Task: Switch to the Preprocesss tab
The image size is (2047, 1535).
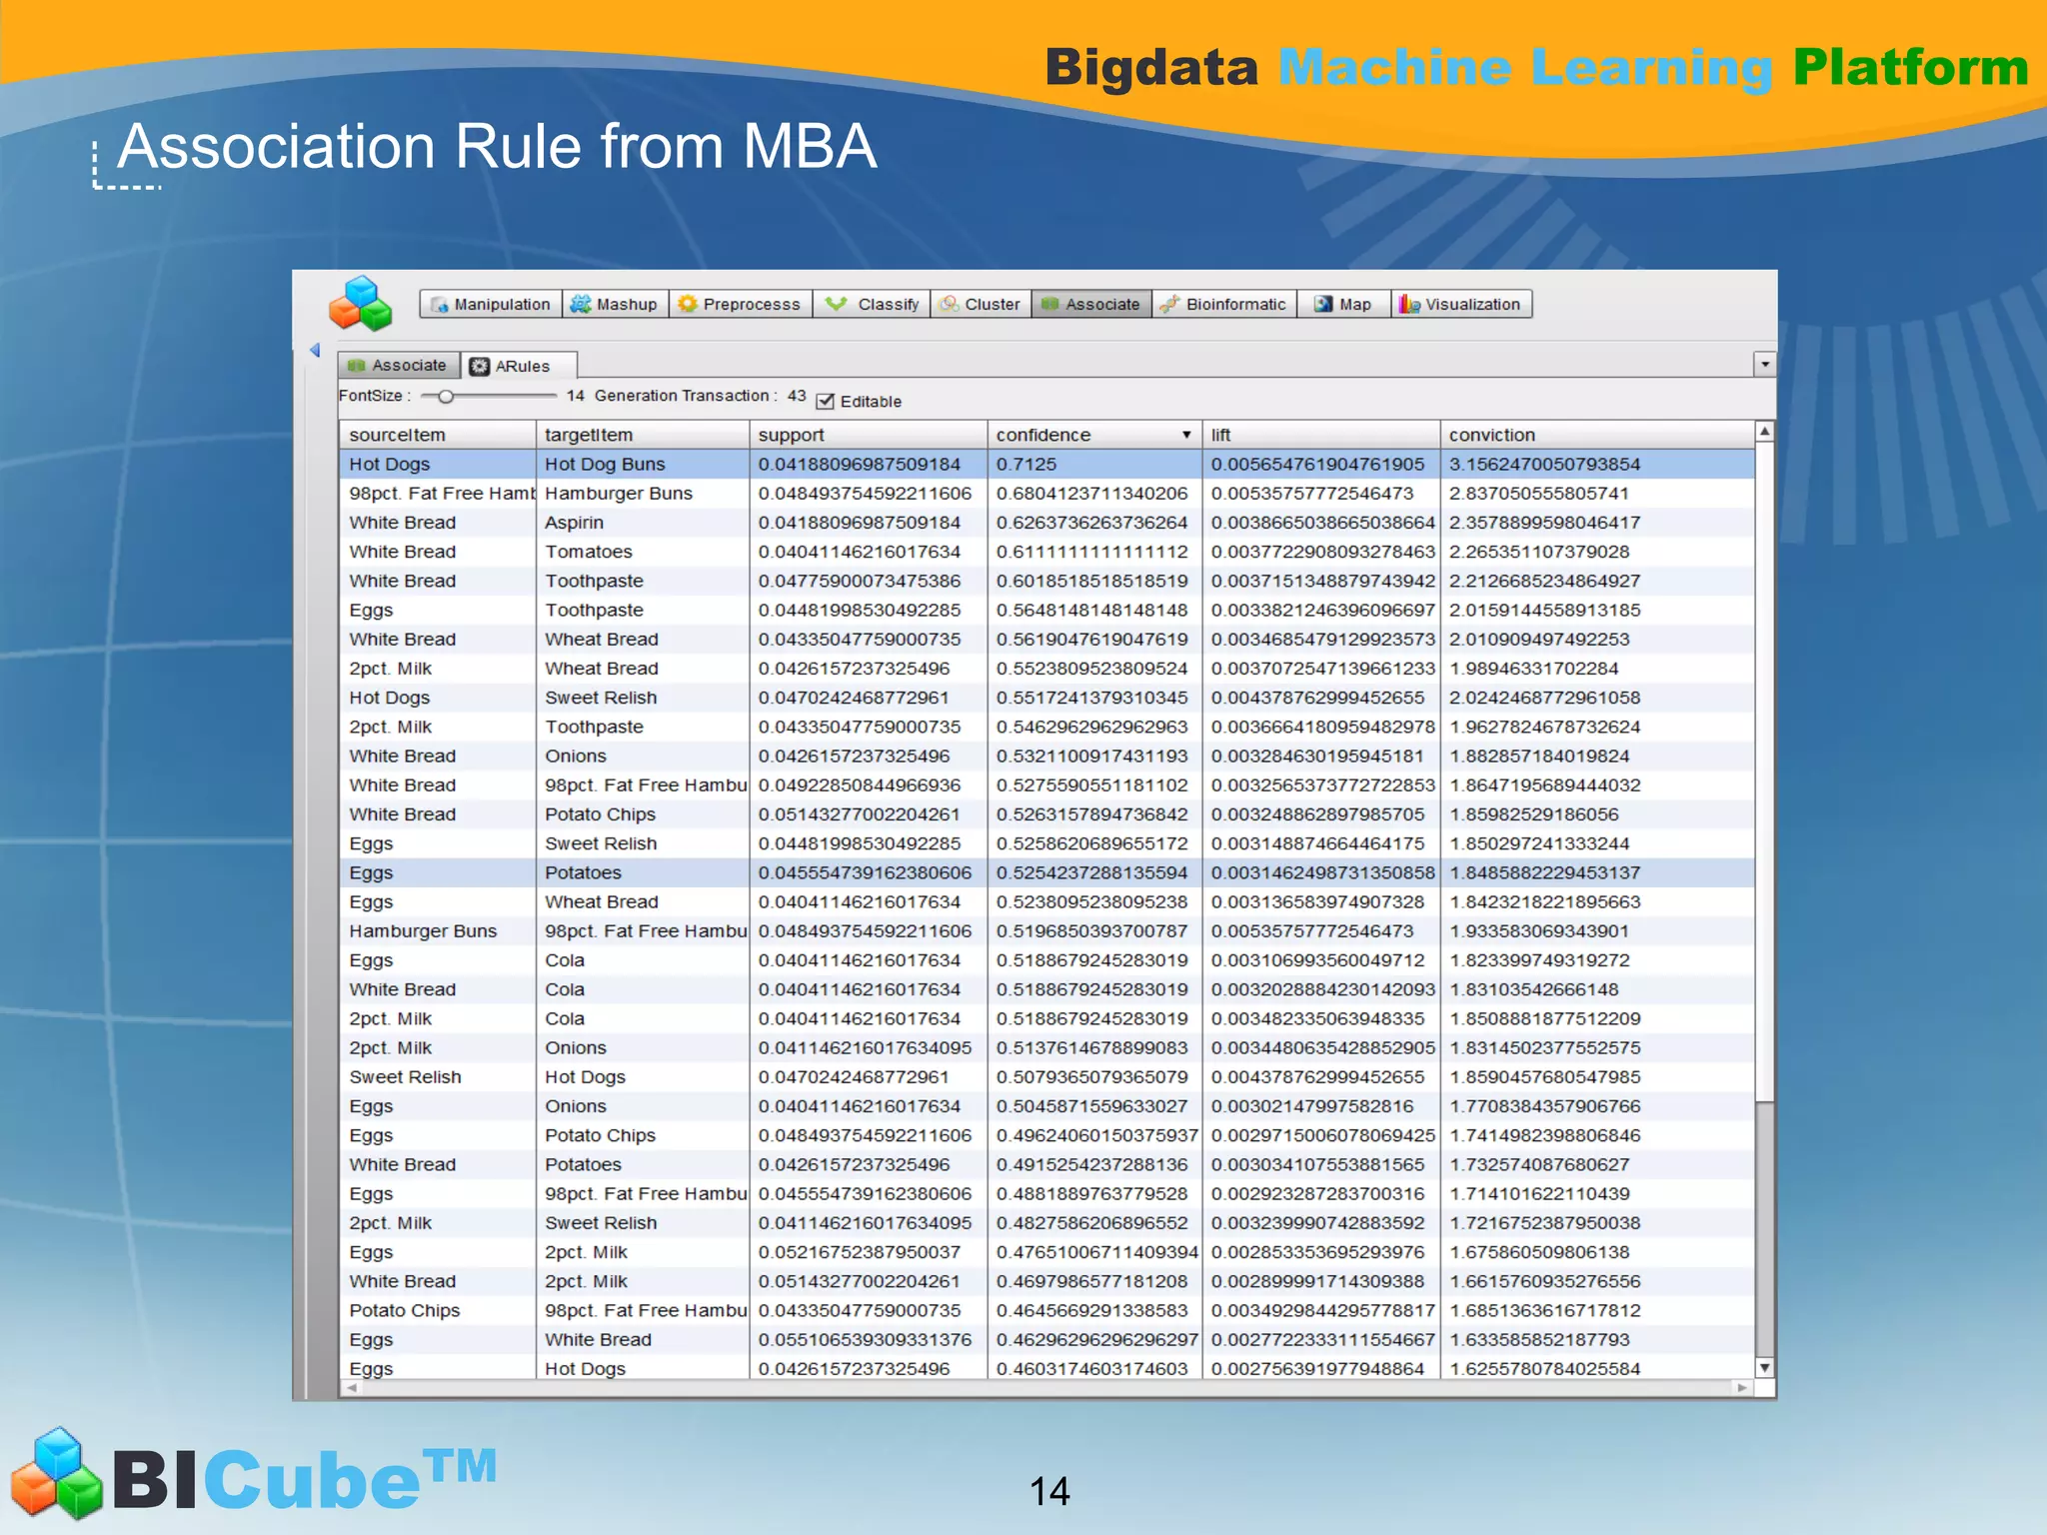Action: click(x=740, y=304)
